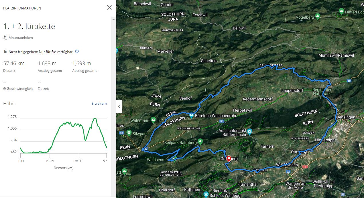Click the scroll-up arrow of the side panel
The height and width of the screenshot is (198, 364).
(114, 19)
